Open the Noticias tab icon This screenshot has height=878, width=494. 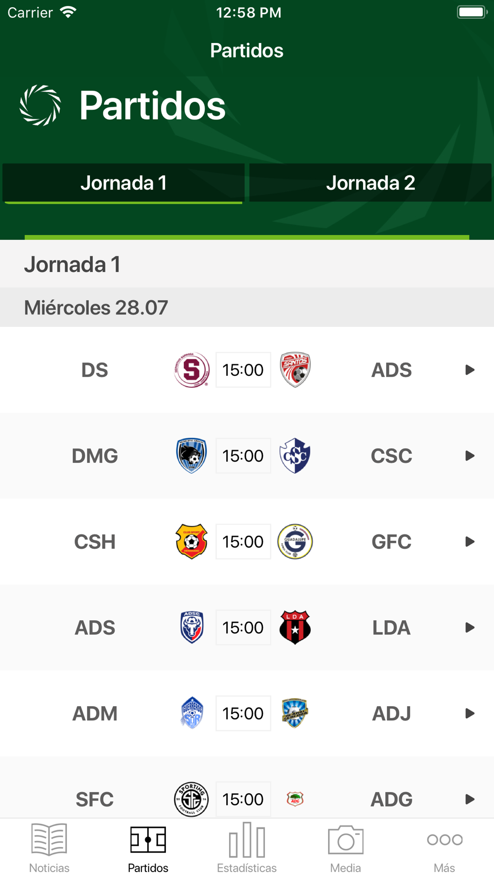(49, 839)
